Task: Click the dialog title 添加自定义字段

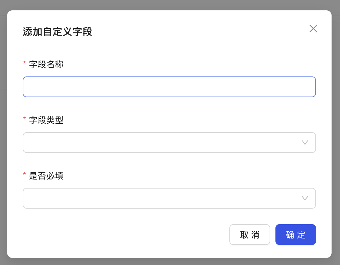Action: 57,32
